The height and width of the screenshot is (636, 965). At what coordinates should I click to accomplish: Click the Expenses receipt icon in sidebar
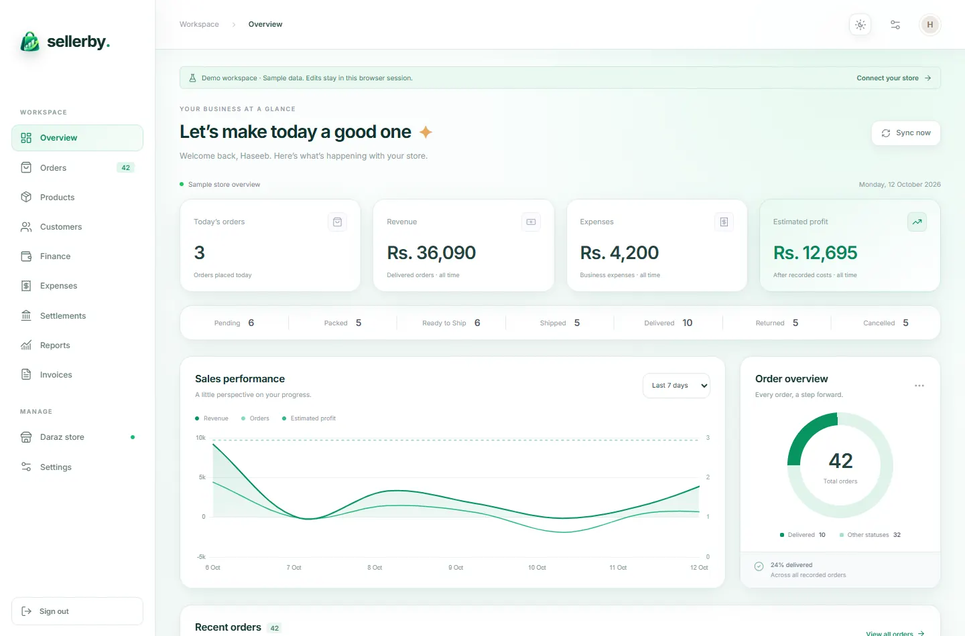pos(26,286)
